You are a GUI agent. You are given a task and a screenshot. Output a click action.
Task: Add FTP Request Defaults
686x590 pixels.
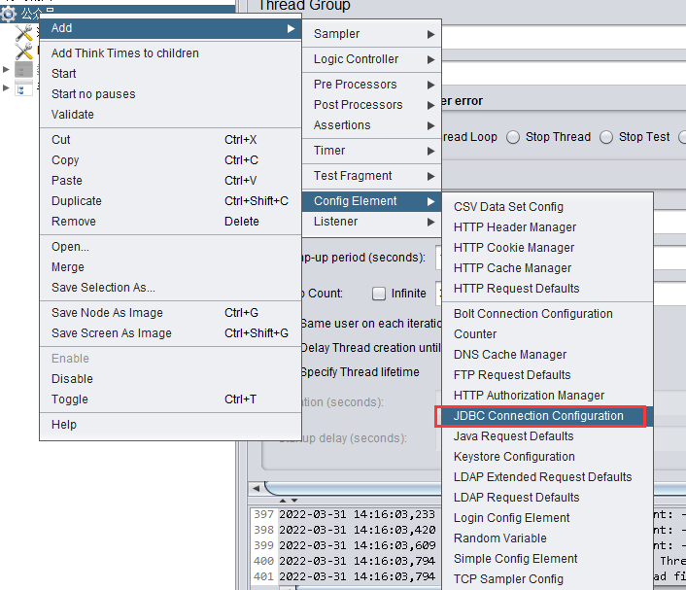547,375
